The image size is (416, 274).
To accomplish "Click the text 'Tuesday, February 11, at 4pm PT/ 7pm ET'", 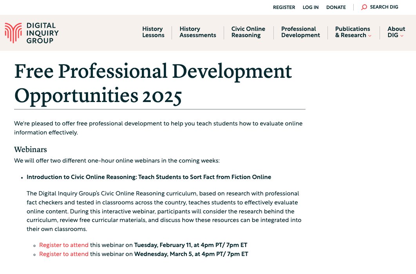I will pos(191,245).
